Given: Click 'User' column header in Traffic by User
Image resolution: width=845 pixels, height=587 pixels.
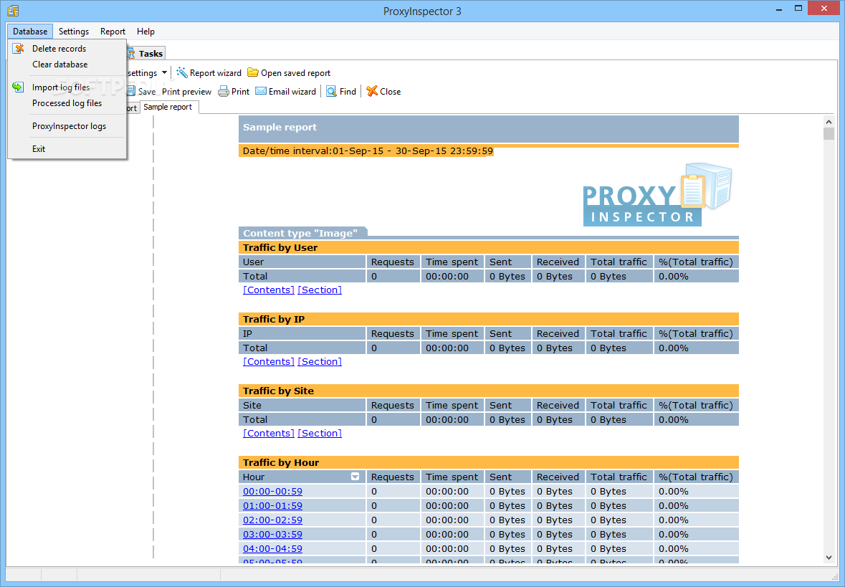Looking at the screenshot, I should [302, 262].
